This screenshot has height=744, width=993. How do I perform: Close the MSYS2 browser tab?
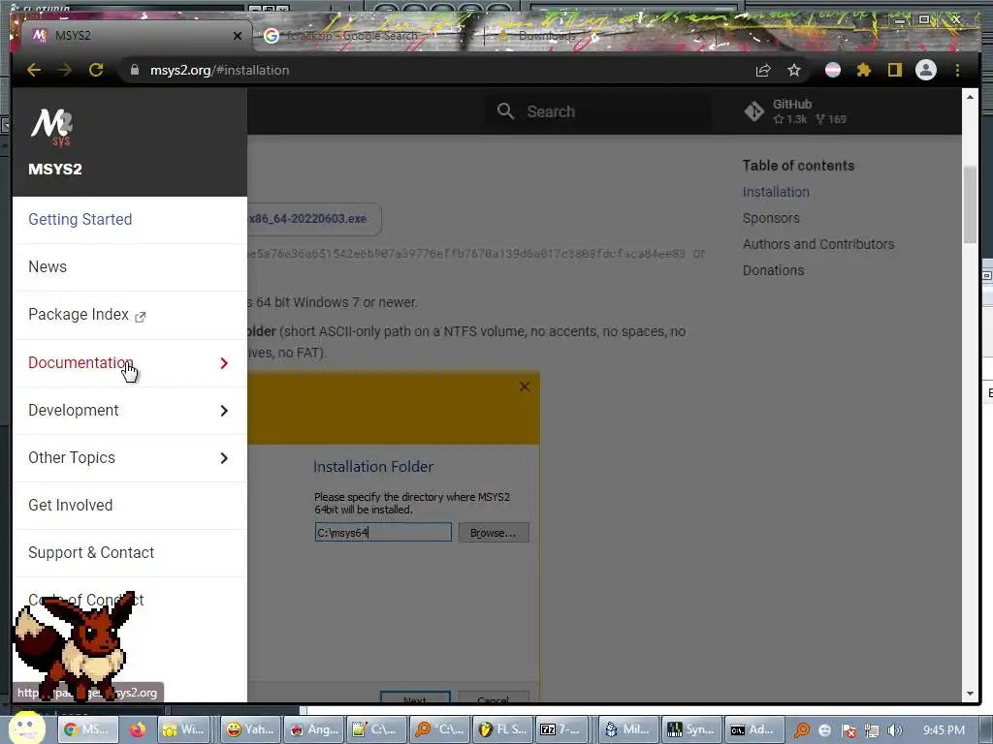238,36
